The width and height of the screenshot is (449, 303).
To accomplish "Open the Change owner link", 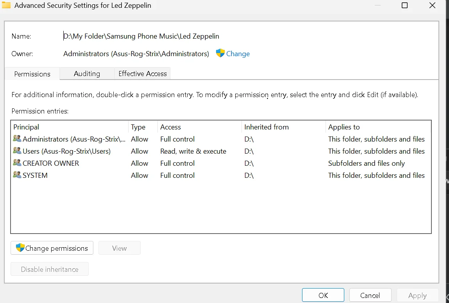I will pyautogui.click(x=238, y=54).
